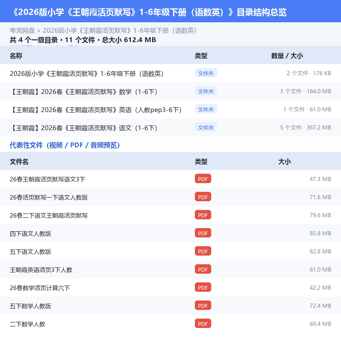The width and height of the screenshot is (341, 344).
Task: Click the 大小 column header in files table
Action: point(284,162)
